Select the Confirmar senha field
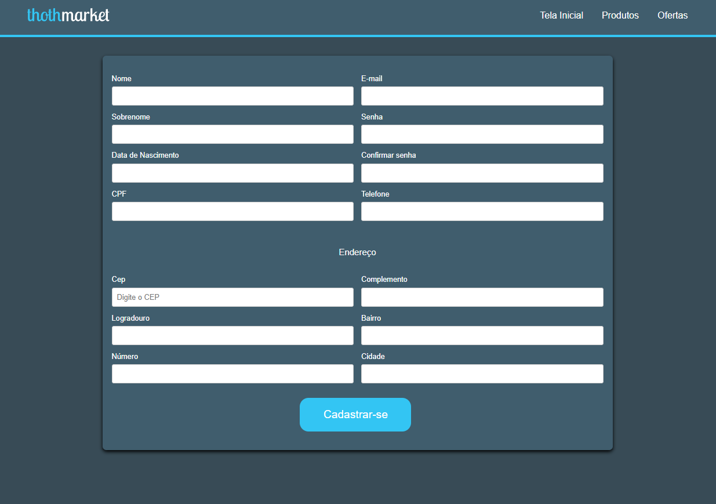 [482, 173]
